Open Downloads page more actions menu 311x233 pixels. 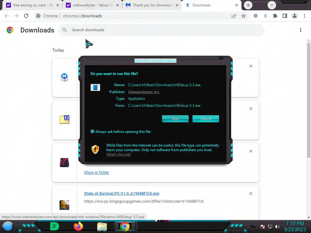click(x=300, y=30)
